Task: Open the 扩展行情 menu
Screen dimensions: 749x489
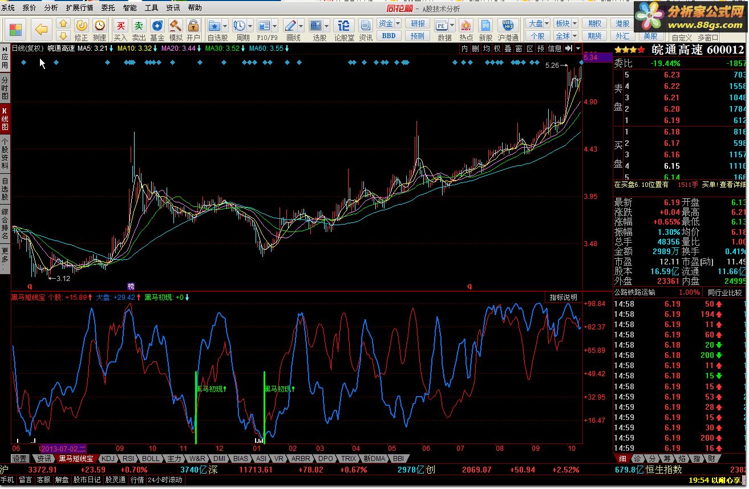Action: (x=79, y=8)
